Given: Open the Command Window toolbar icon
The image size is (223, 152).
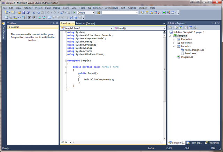Looking at the screenshot, I should point(173,13).
